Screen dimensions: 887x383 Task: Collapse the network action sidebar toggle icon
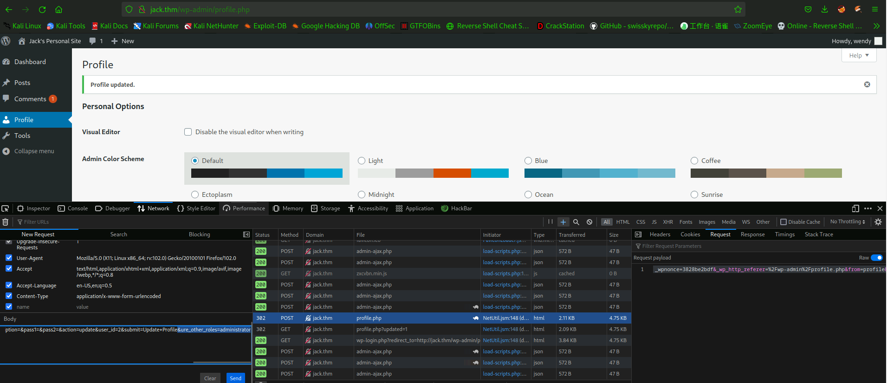point(246,234)
